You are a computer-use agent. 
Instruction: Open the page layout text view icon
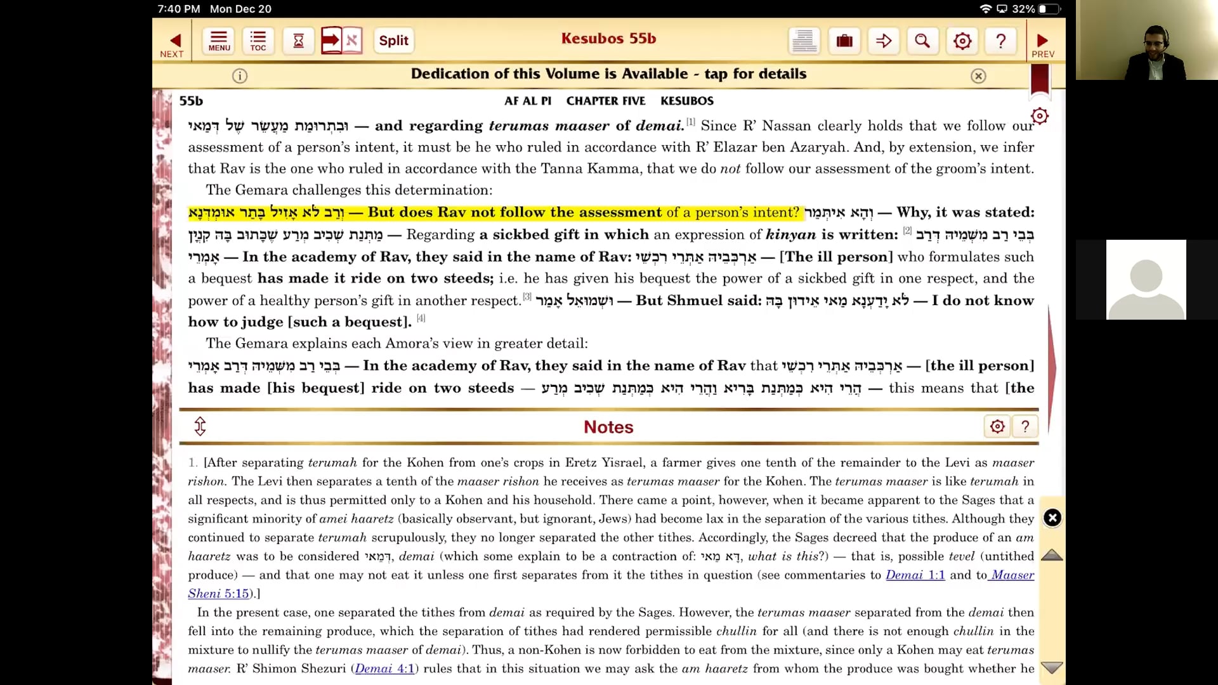click(804, 41)
